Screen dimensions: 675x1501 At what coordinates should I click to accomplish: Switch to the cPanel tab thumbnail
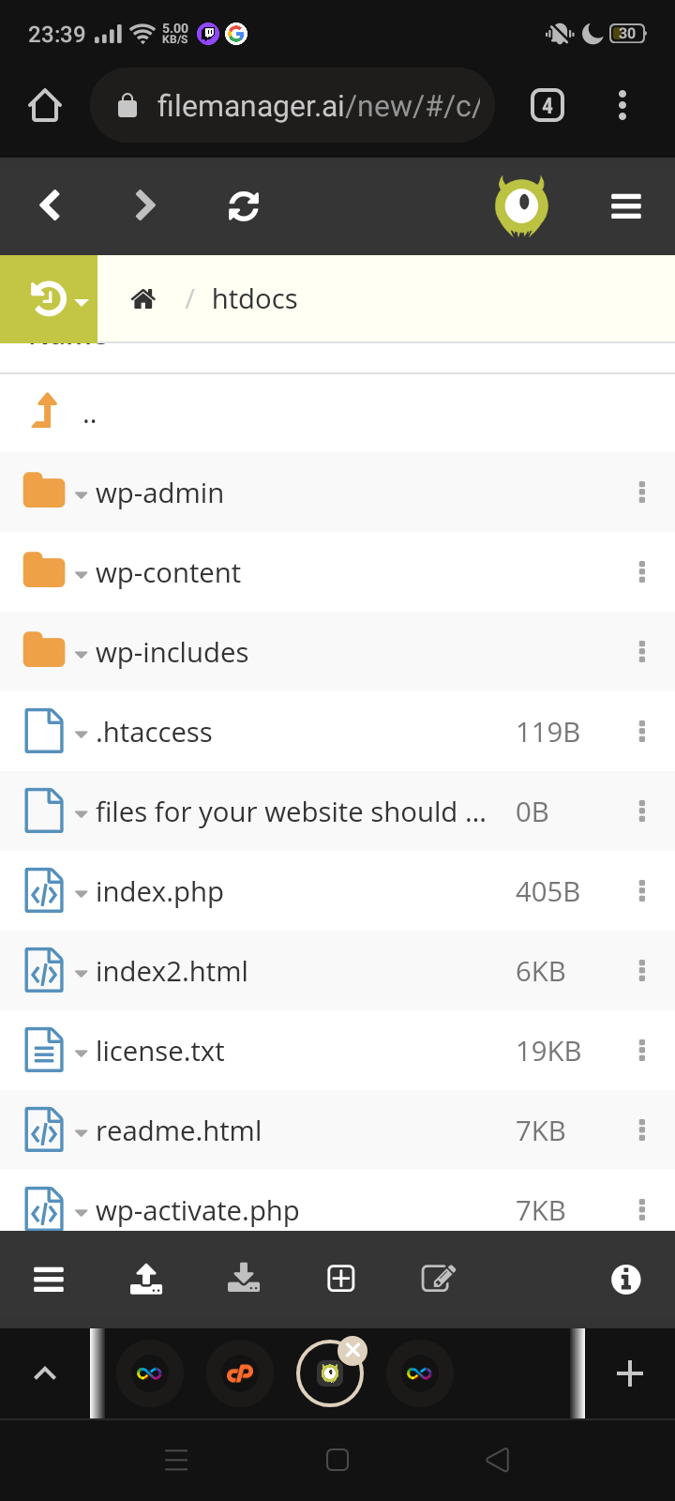[x=240, y=1373]
